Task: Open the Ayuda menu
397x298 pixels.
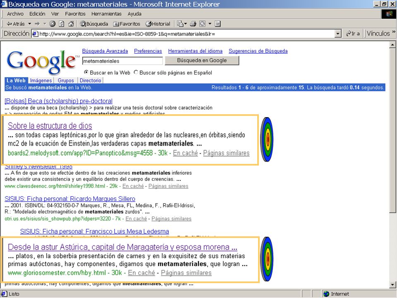Action: coord(134,14)
